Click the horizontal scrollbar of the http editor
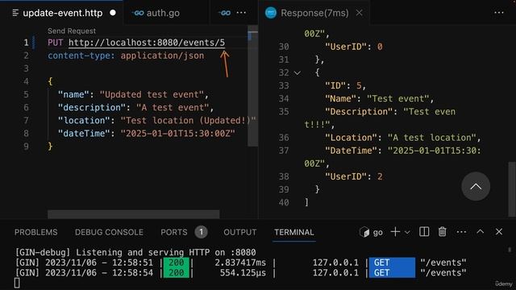The width and height of the screenshot is (516, 290). (x=133, y=214)
